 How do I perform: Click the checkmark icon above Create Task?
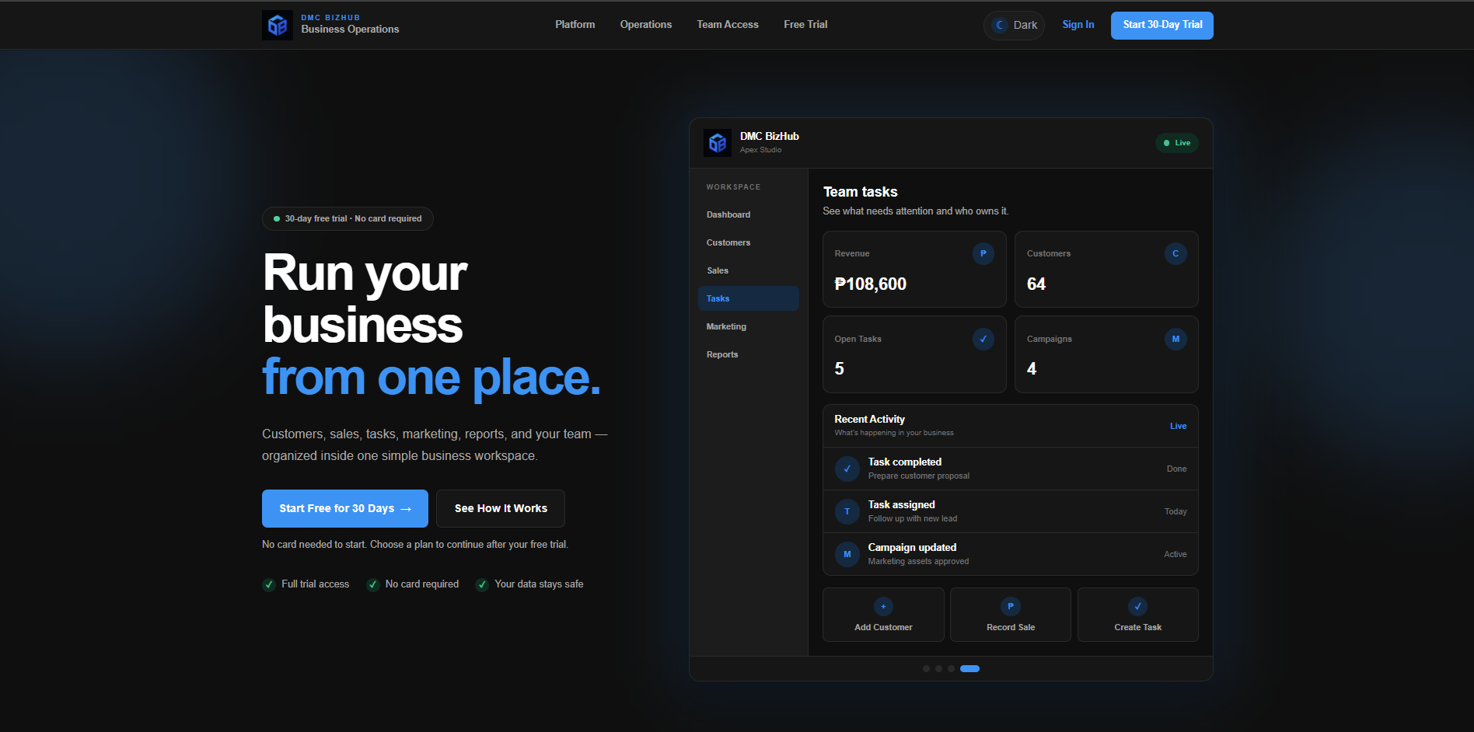click(1137, 606)
